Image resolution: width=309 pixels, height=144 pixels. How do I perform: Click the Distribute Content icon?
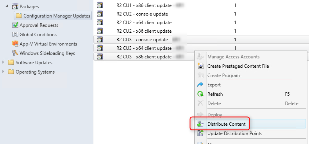click(200, 124)
